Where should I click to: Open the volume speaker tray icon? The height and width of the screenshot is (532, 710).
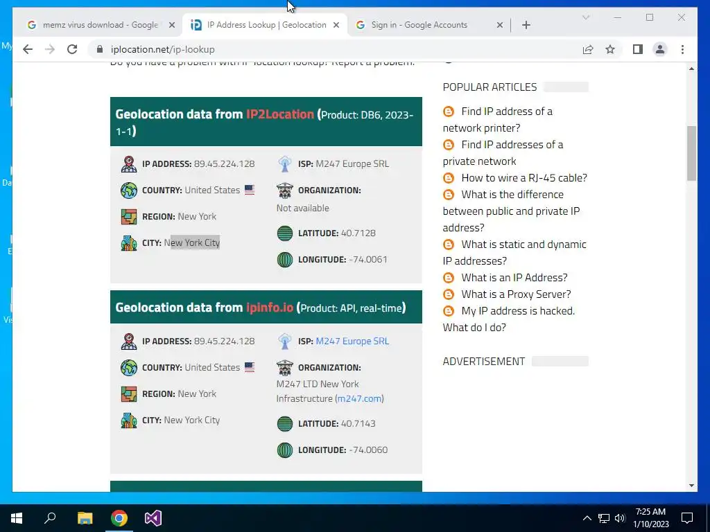point(620,518)
